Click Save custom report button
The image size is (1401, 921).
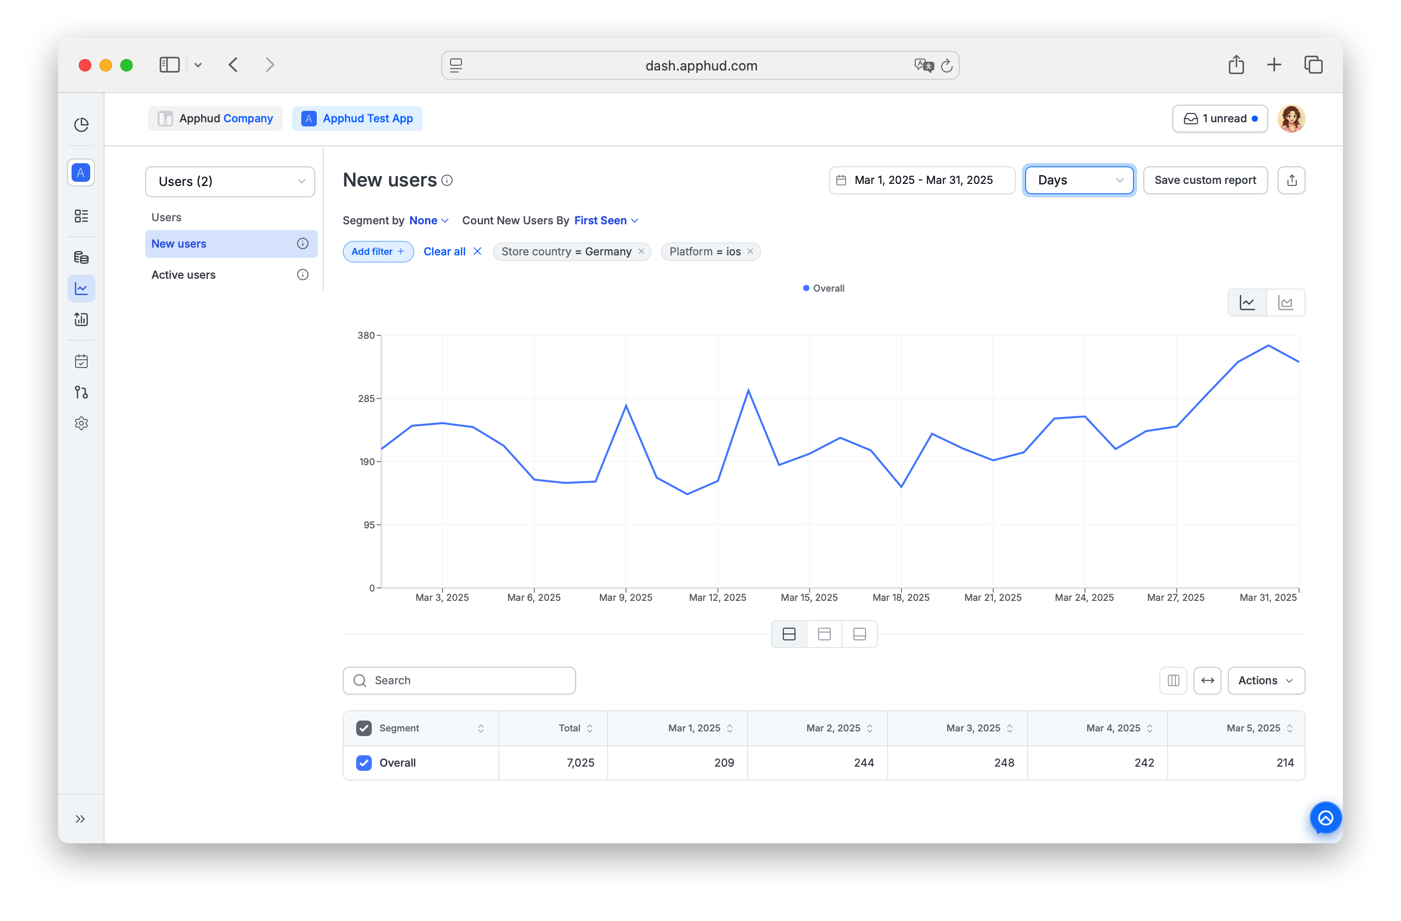1205,181
